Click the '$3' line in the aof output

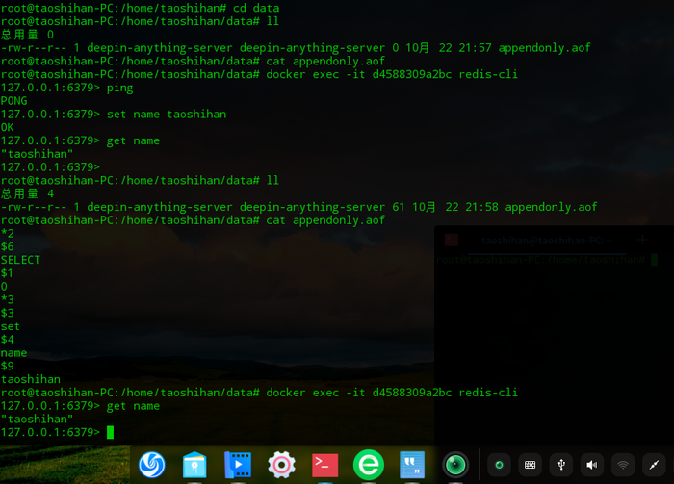pyautogui.click(x=8, y=313)
